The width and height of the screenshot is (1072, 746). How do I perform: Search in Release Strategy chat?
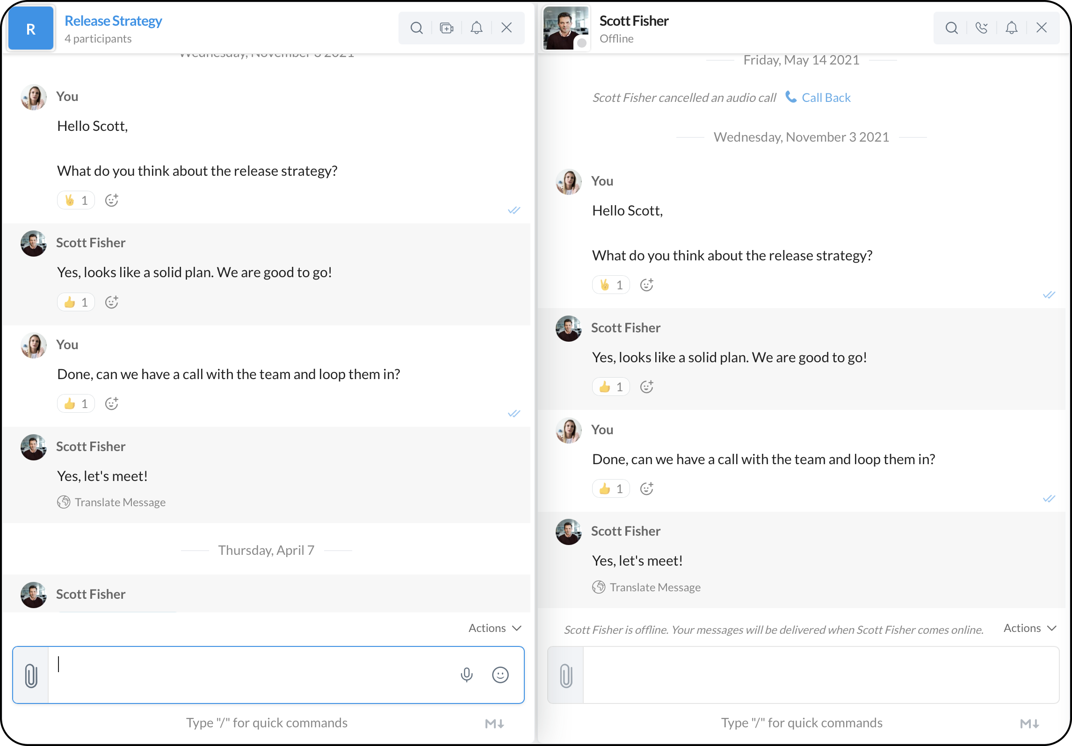pos(416,28)
